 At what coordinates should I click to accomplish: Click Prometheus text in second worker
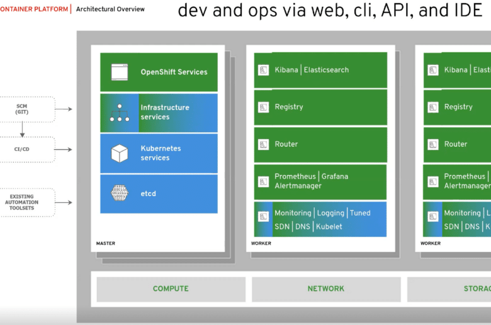pos(465,176)
